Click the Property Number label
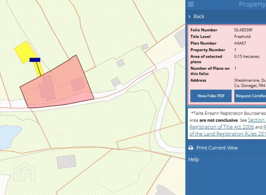The image size is (266, 195). click(208, 50)
